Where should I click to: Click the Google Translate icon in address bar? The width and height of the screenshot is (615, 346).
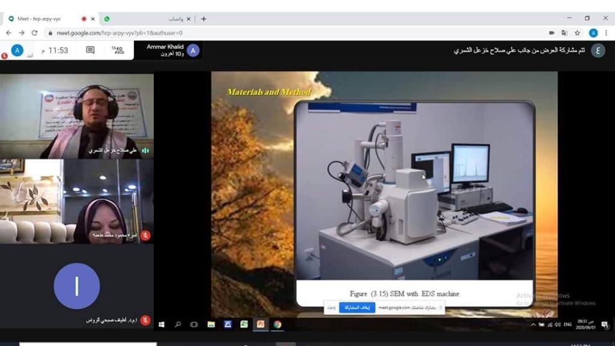pos(565,33)
